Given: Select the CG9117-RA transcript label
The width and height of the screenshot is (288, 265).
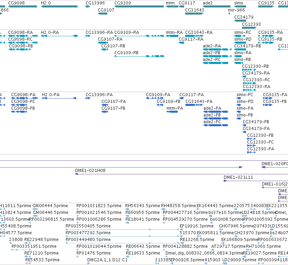Looking at the screenshot, I should (x=191, y=39).
